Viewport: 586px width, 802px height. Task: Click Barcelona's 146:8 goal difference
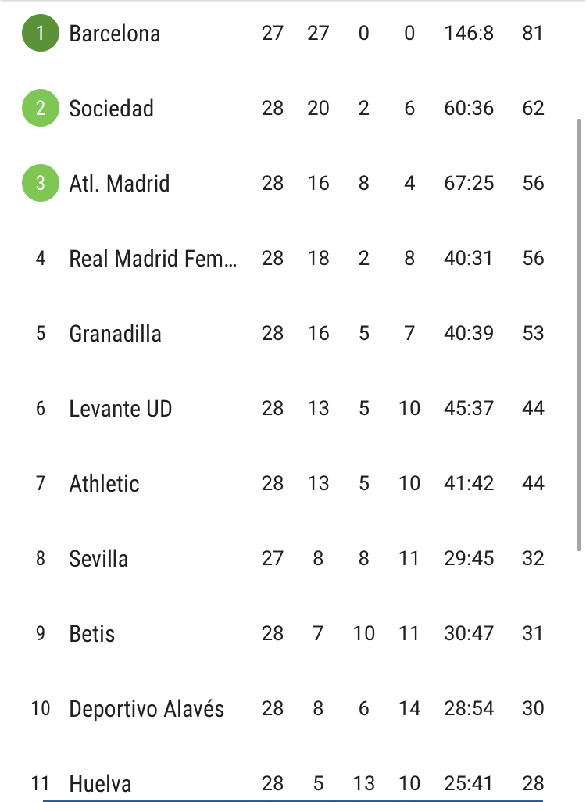(x=469, y=34)
